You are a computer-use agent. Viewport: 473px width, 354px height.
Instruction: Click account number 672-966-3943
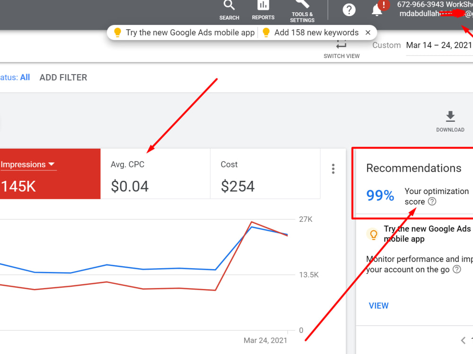(x=420, y=5)
